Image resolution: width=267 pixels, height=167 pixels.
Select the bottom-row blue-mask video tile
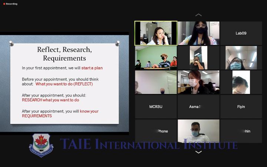click(x=198, y=131)
